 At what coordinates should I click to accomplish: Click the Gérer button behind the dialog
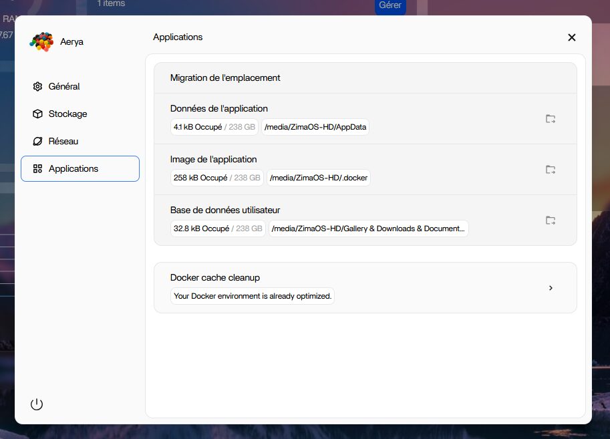390,5
